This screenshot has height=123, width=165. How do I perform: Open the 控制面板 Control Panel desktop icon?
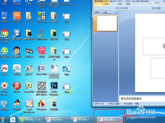click(x=4, y=105)
